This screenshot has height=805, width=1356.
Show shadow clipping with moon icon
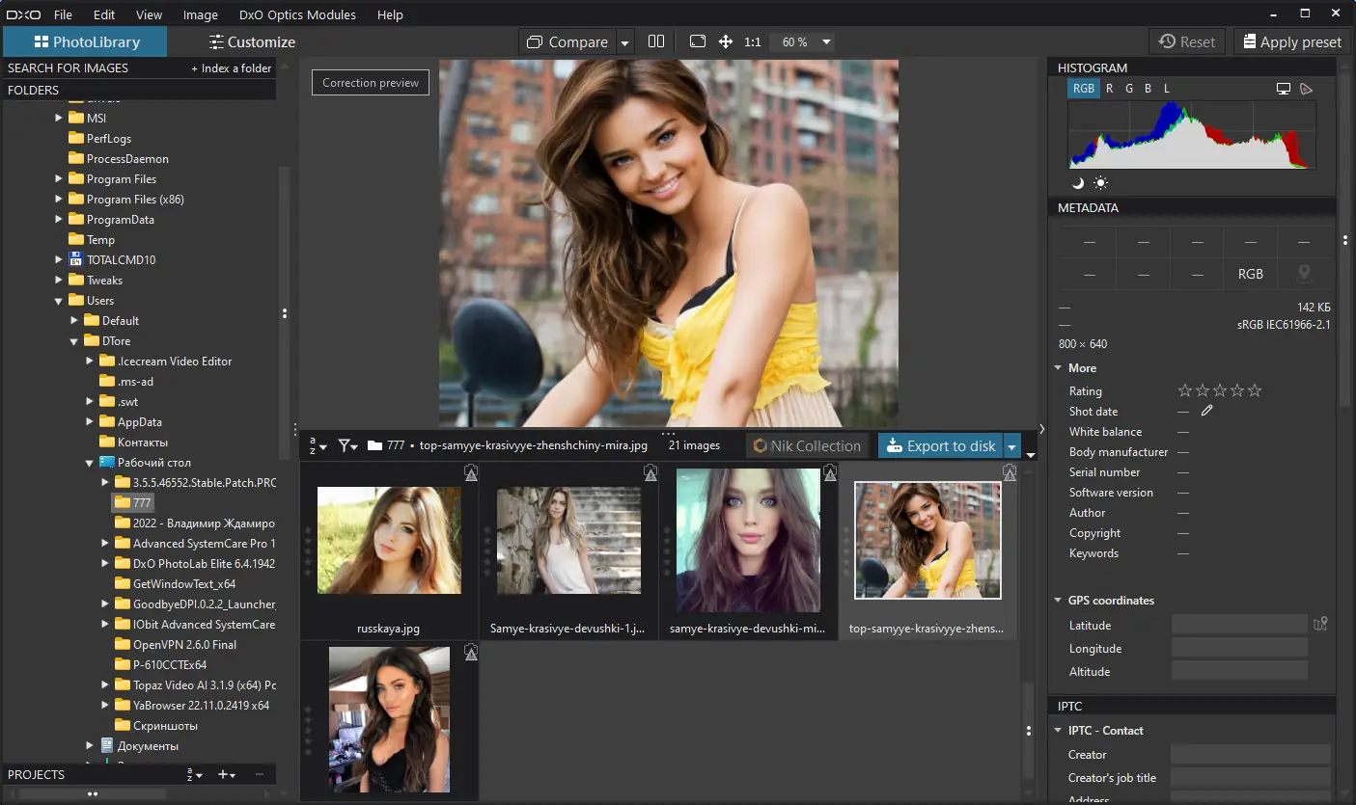pyautogui.click(x=1078, y=183)
